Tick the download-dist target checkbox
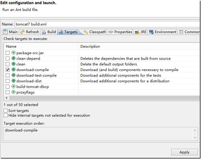Screen dimensions: 201x159 click(x=7, y=81)
